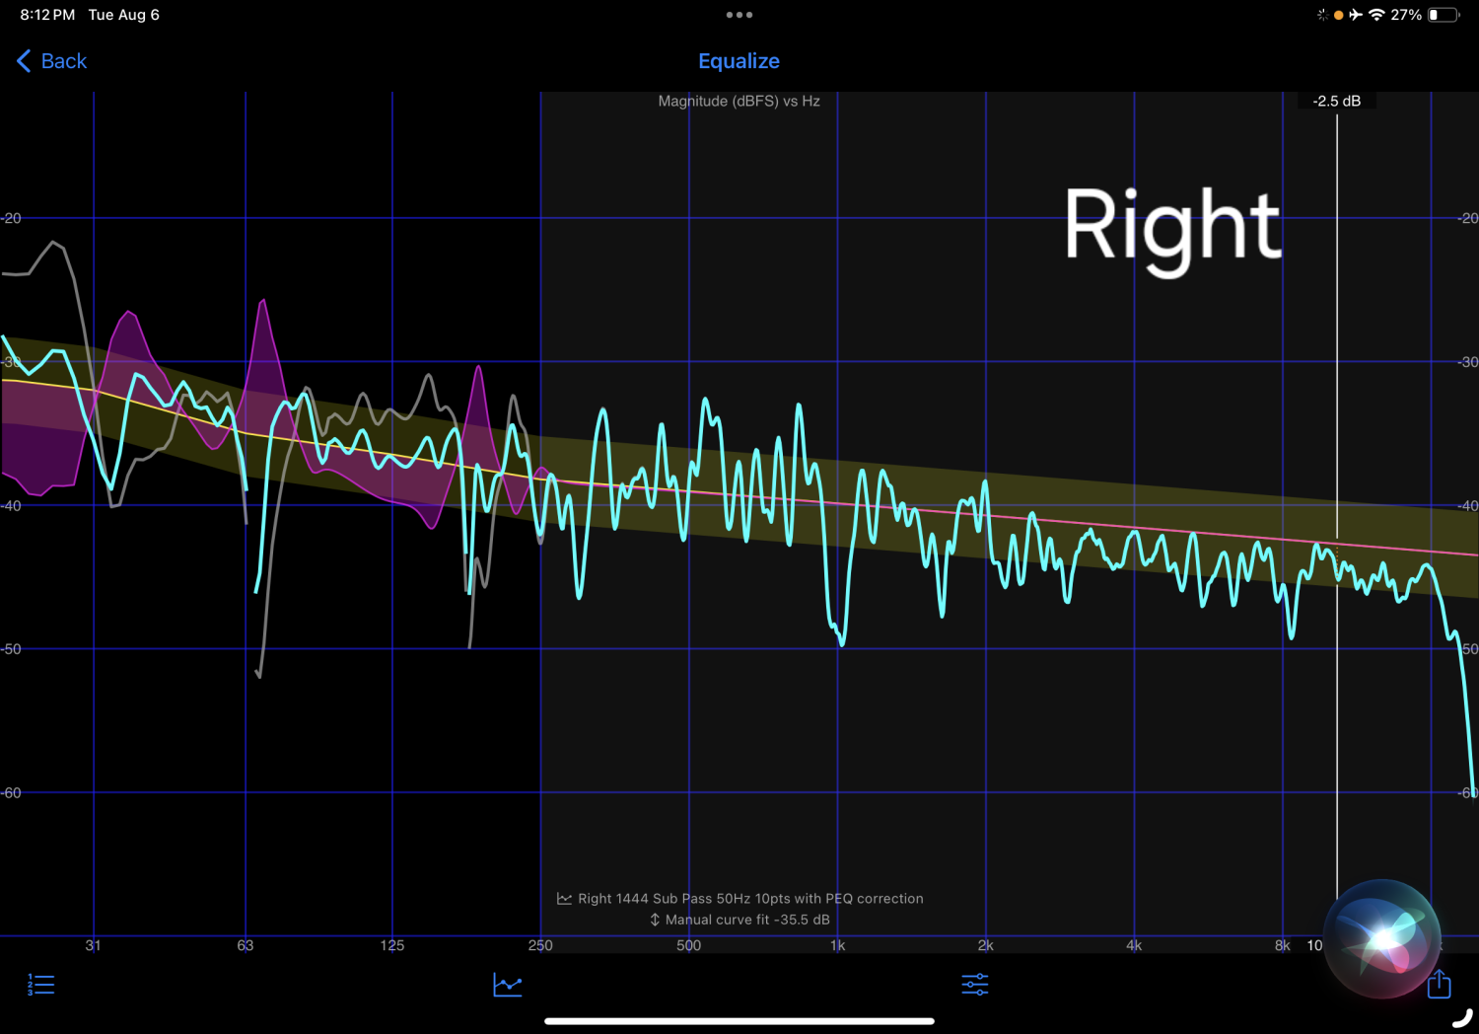Tap the 31 frequency axis label
The height and width of the screenshot is (1034, 1479).
[93, 945]
